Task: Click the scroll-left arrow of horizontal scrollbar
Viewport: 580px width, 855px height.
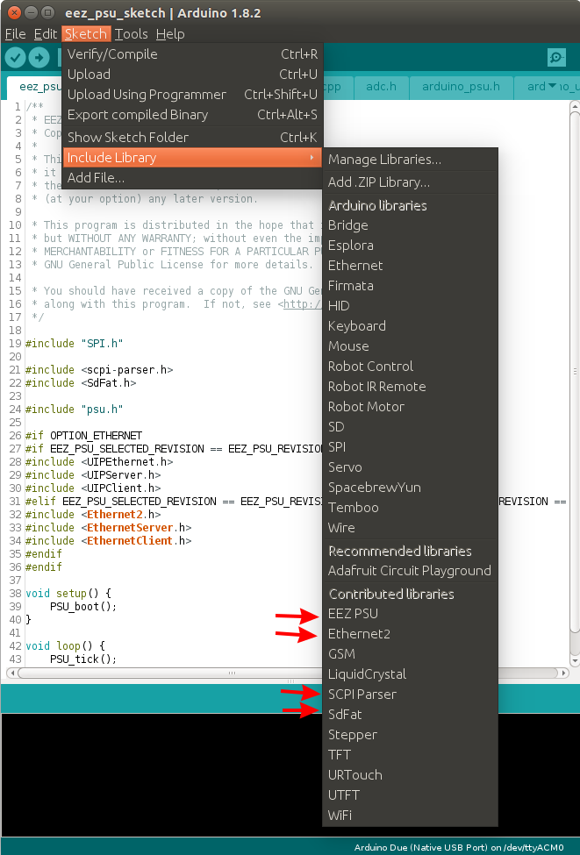Action: [x=11, y=673]
